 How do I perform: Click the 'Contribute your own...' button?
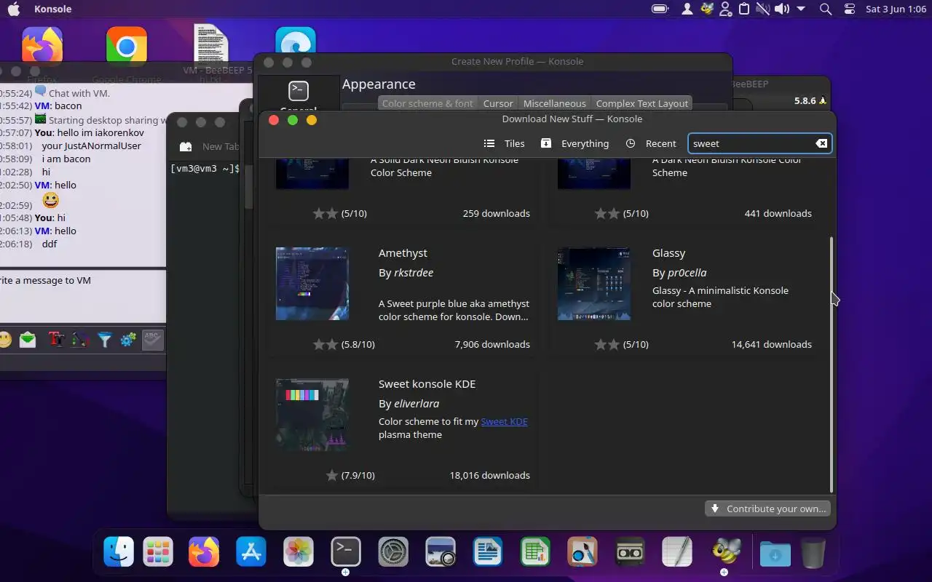click(x=768, y=509)
